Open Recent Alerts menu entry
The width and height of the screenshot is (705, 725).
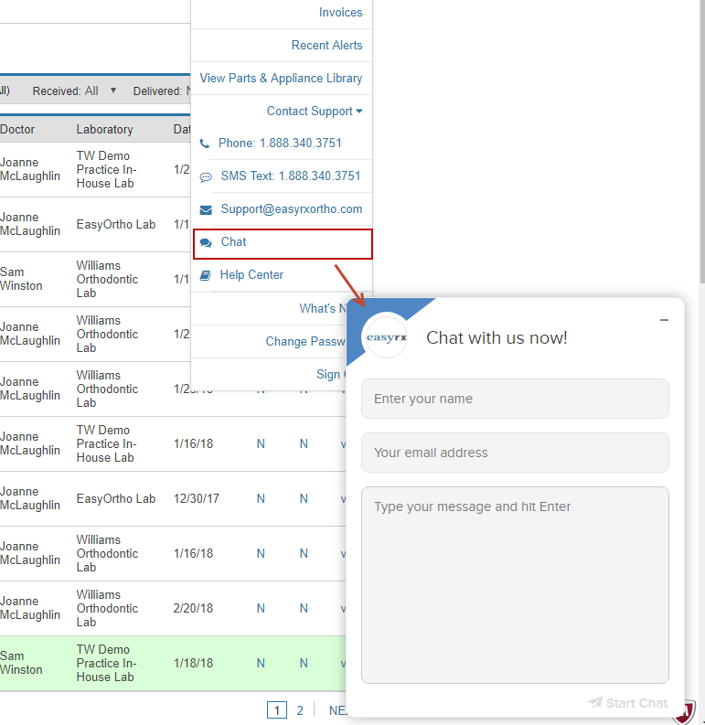pyautogui.click(x=326, y=46)
